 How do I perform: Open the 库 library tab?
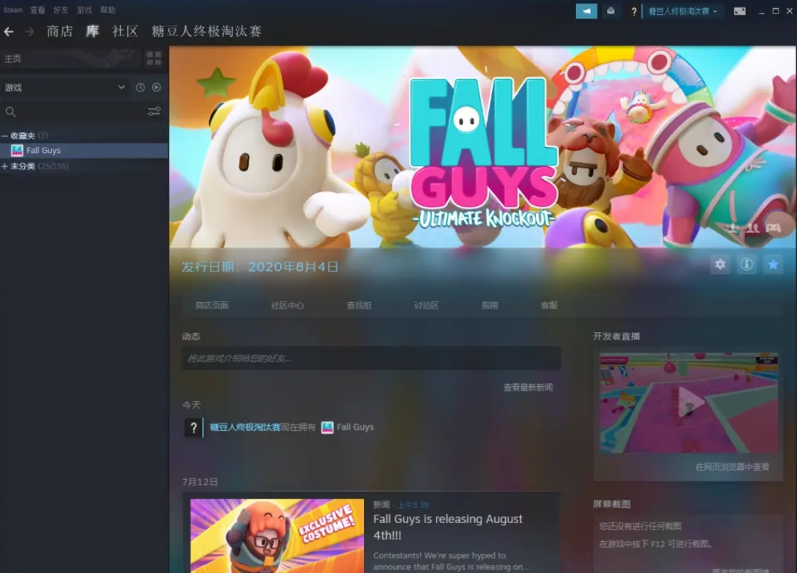[x=92, y=31]
